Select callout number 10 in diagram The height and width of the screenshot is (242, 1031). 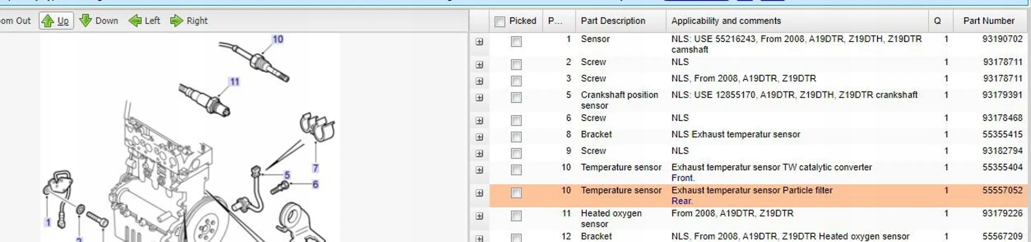click(x=278, y=39)
